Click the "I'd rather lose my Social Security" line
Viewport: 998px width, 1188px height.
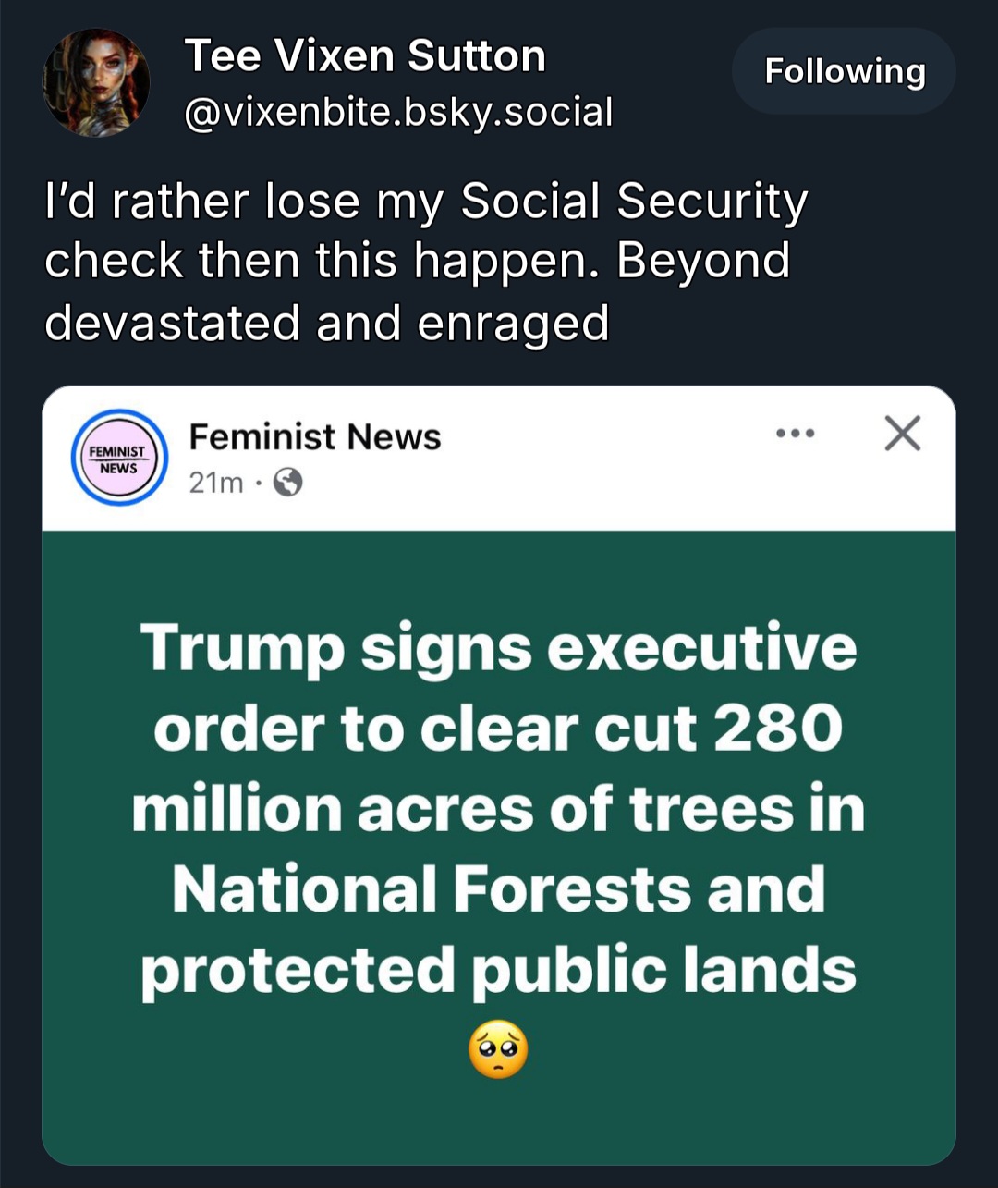point(426,202)
